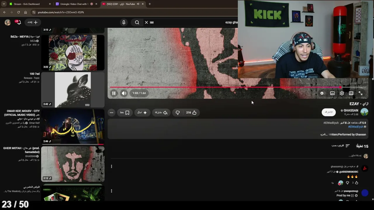The image size is (374, 210).
Task: Reload the current page
Action: click(18, 12)
